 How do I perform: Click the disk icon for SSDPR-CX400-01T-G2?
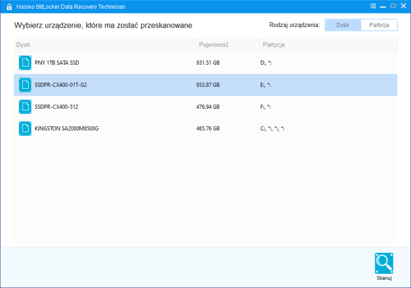25,85
